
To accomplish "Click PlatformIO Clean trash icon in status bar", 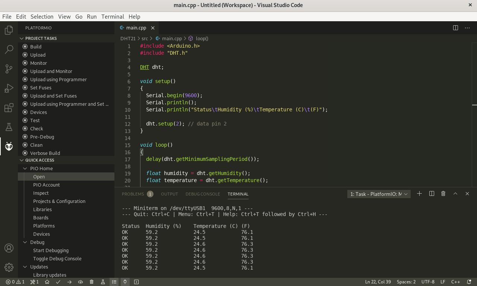I will 92,282.
